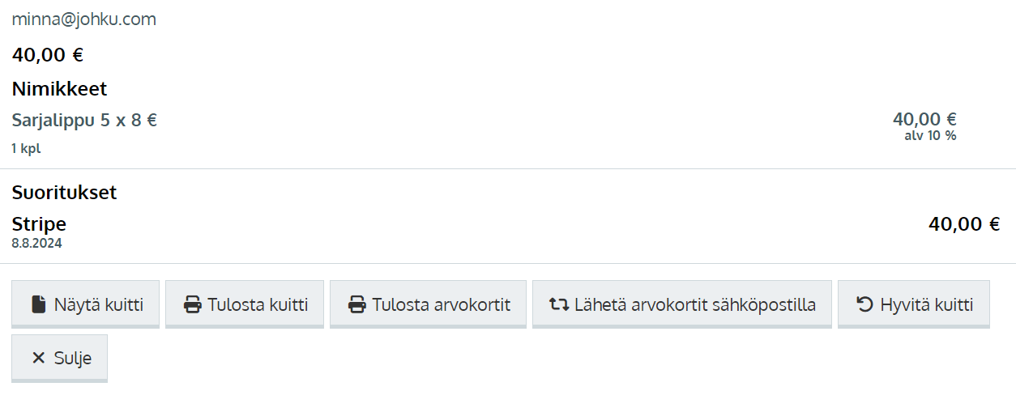Click the 1 kpl quantity text
Viewport: 1016px width, 408px height.
tap(26, 149)
